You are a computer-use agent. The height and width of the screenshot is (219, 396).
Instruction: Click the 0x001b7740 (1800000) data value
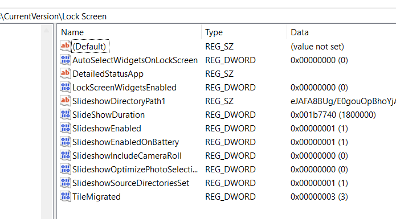click(333, 115)
